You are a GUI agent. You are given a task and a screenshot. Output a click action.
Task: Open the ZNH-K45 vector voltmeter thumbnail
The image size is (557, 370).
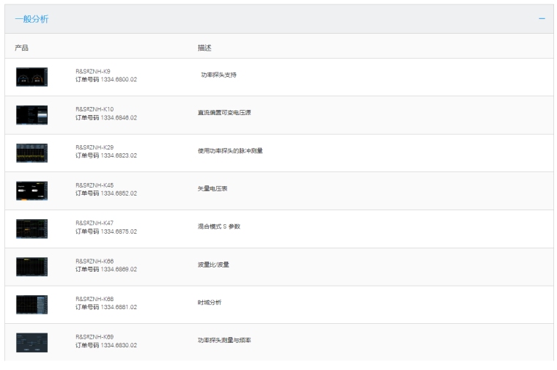[x=32, y=190]
